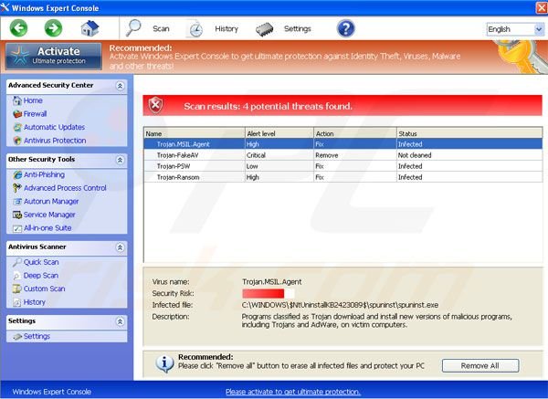Collapse the Other Security Tools section
The width and height of the screenshot is (548, 399).
point(118,160)
